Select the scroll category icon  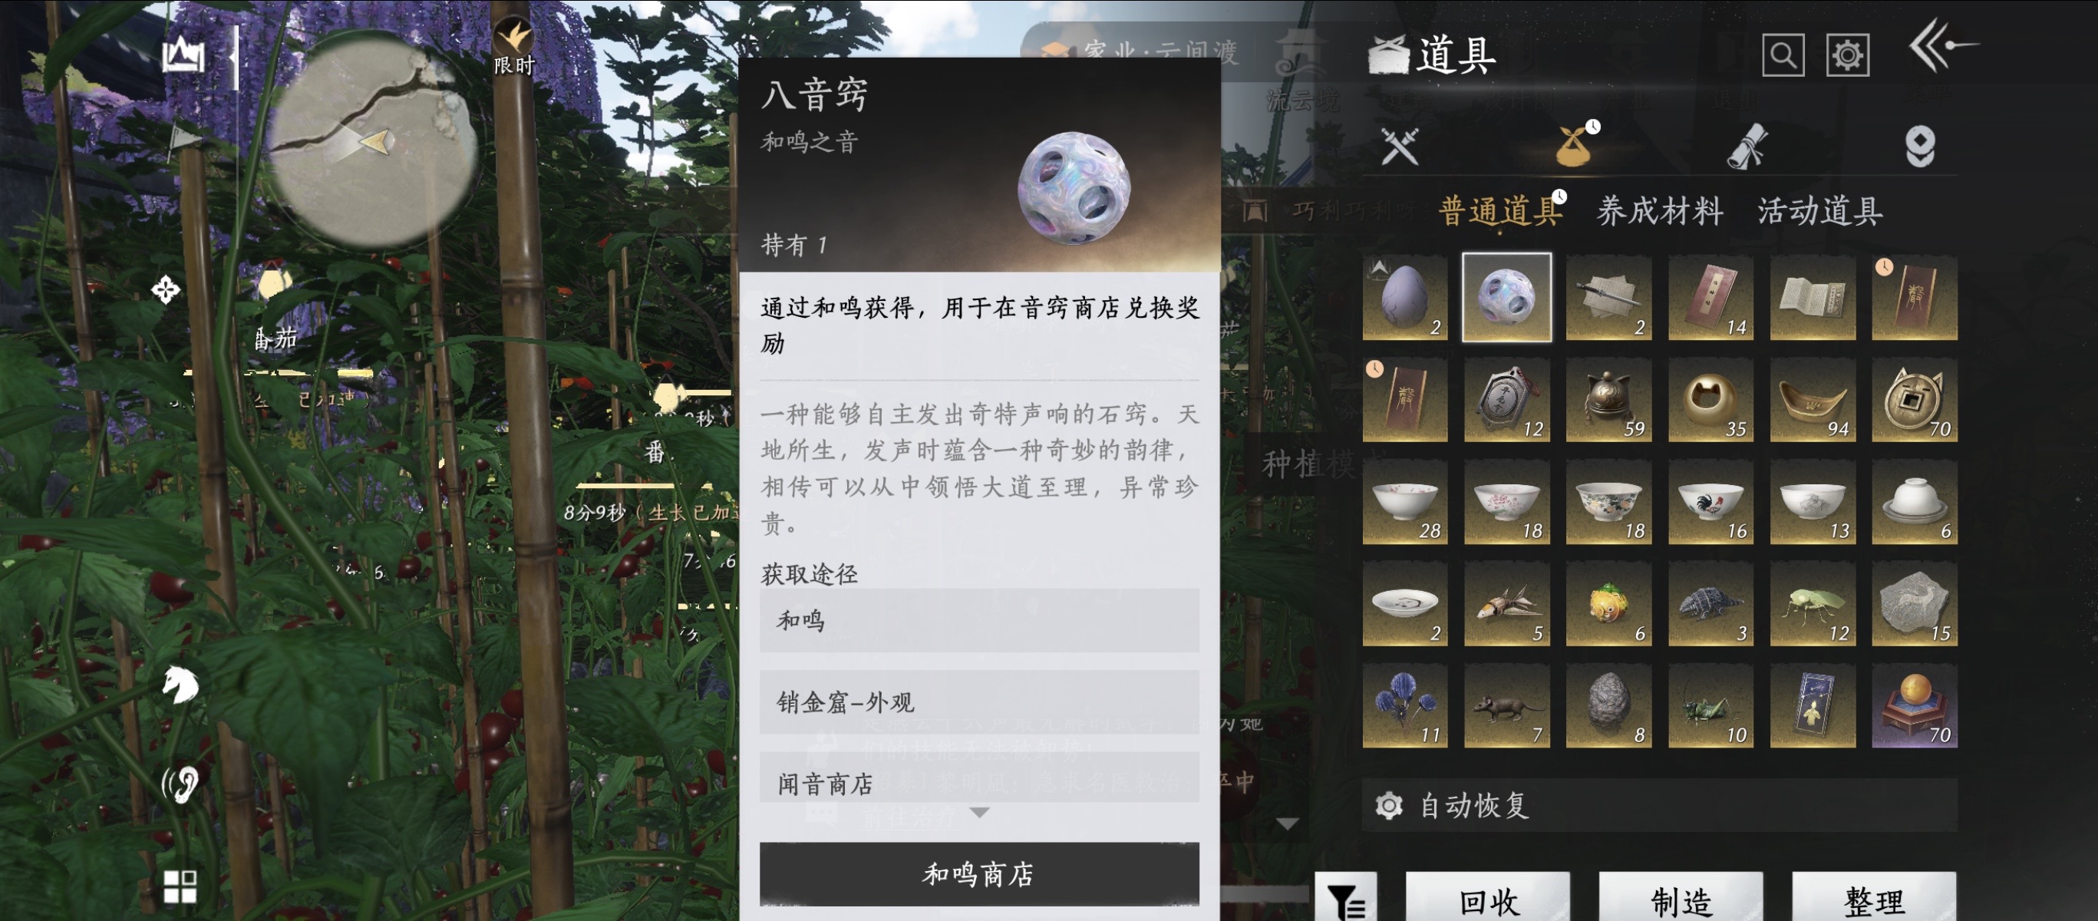1747,147
